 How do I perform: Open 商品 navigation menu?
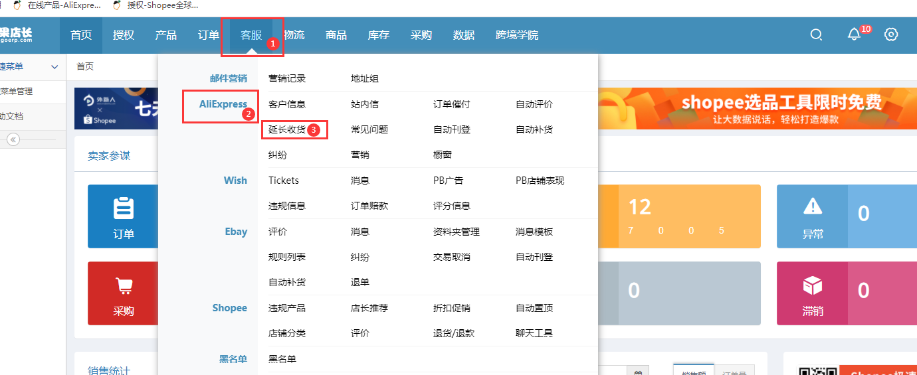pyautogui.click(x=336, y=35)
